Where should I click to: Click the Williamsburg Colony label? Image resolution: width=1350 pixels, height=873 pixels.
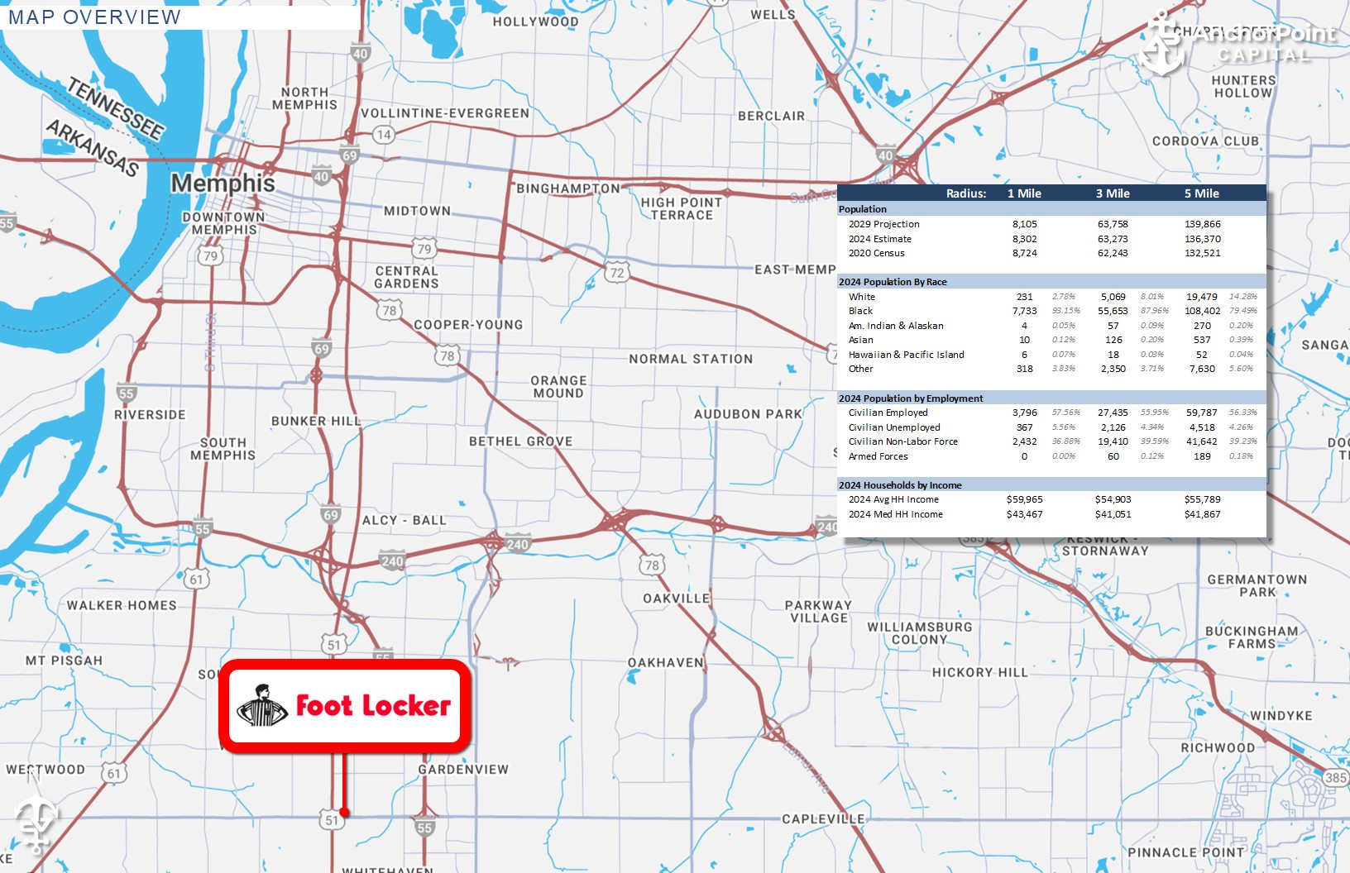(x=920, y=633)
